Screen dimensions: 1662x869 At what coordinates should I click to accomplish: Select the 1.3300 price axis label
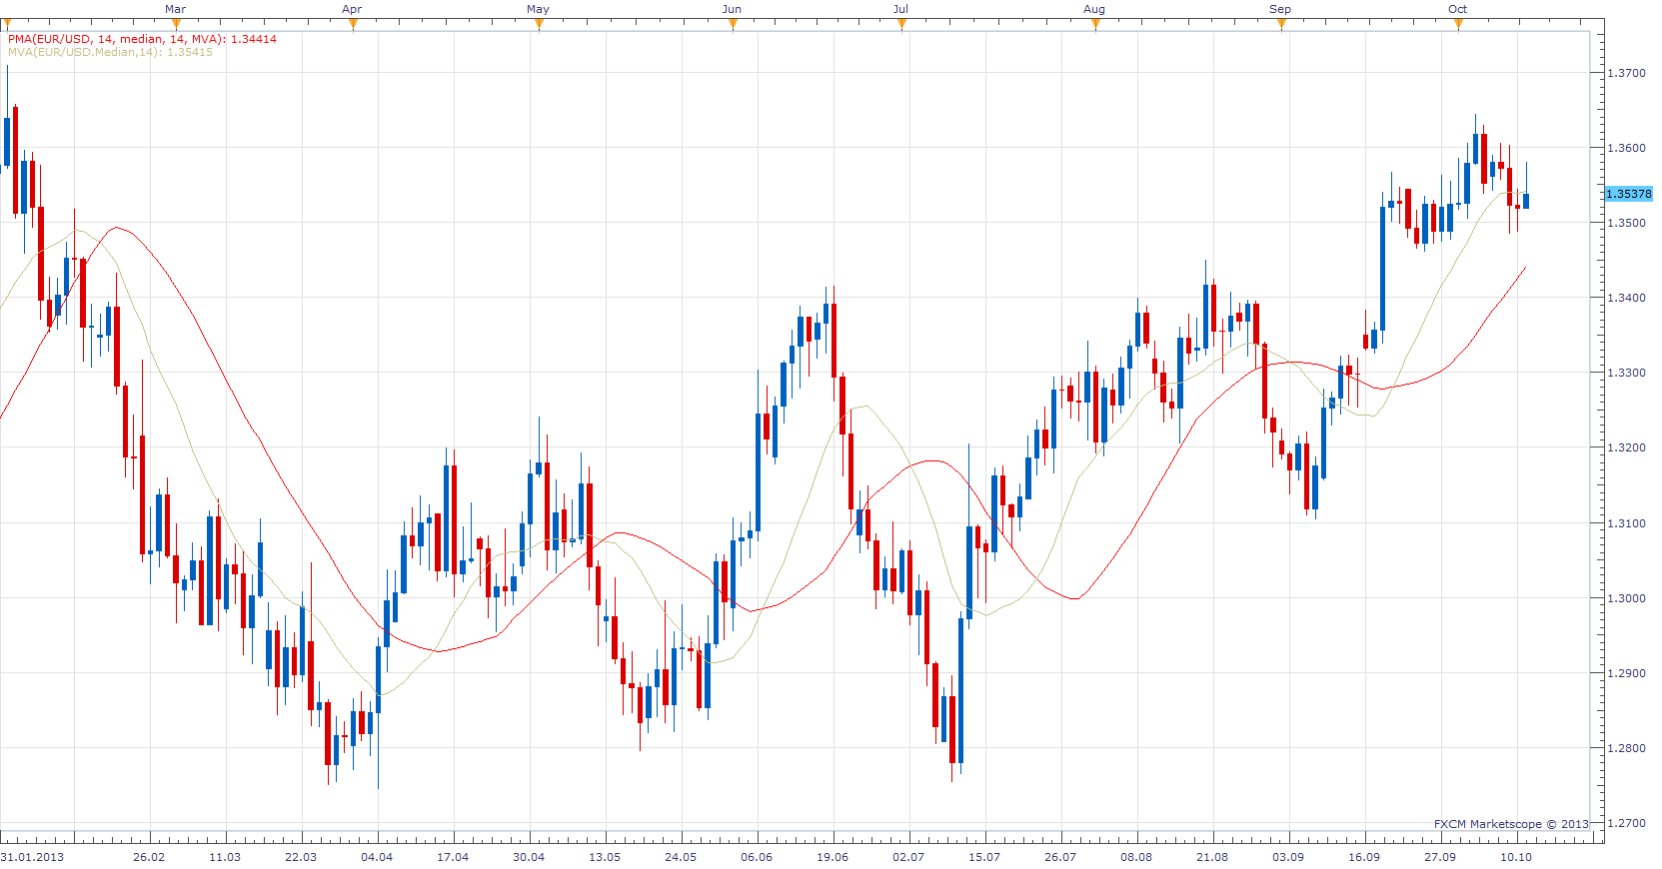1626,373
